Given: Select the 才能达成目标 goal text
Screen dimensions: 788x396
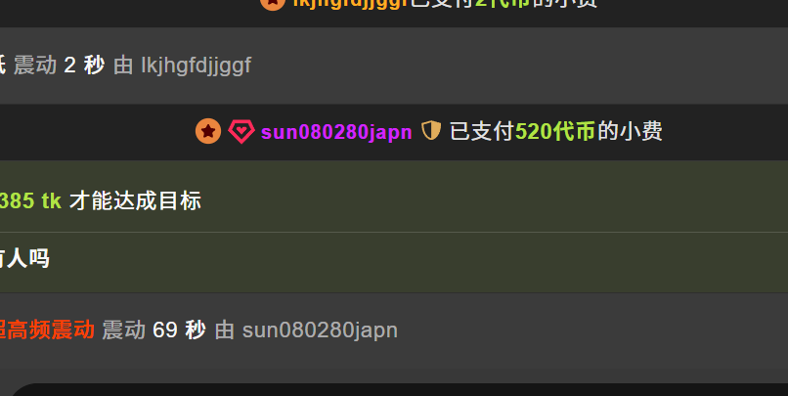Looking at the screenshot, I should click(135, 201).
